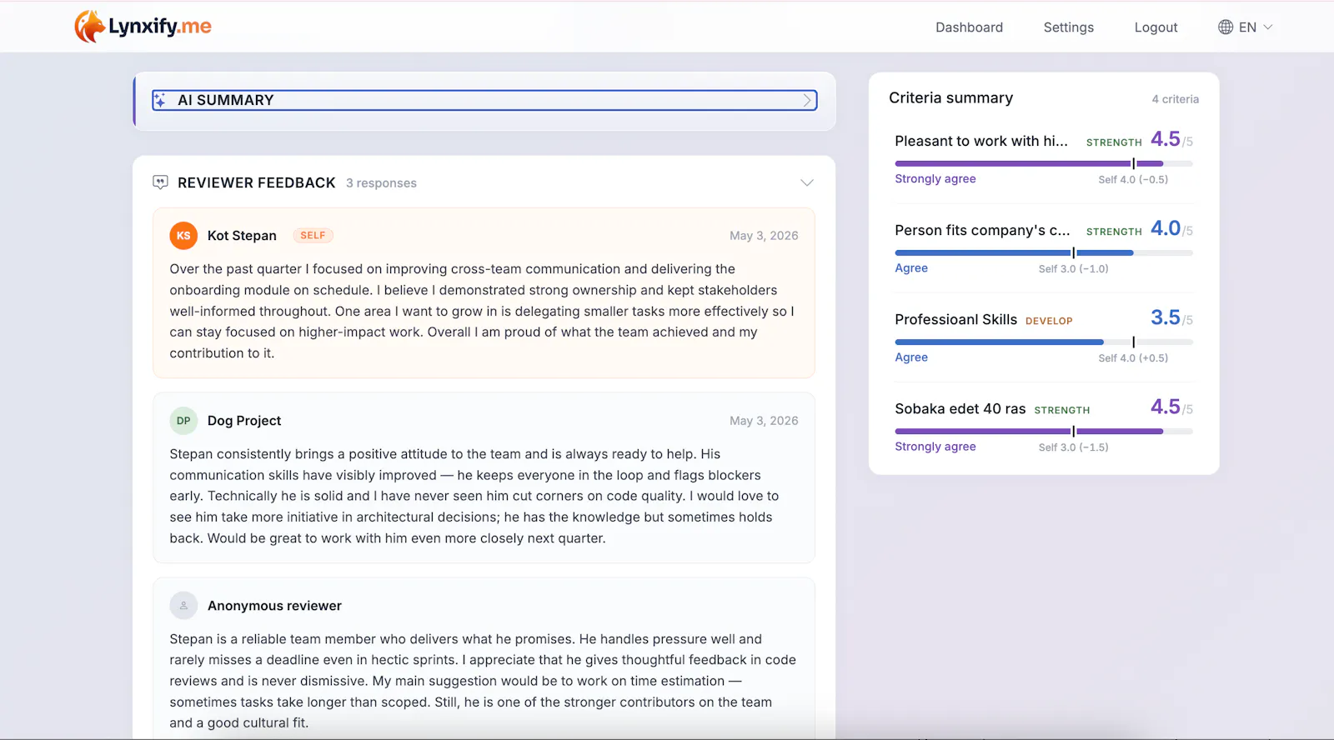The width and height of the screenshot is (1334, 740).
Task: Click 'Person fits company's c...' criterion
Action: pyautogui.click(x=982, y=231)
